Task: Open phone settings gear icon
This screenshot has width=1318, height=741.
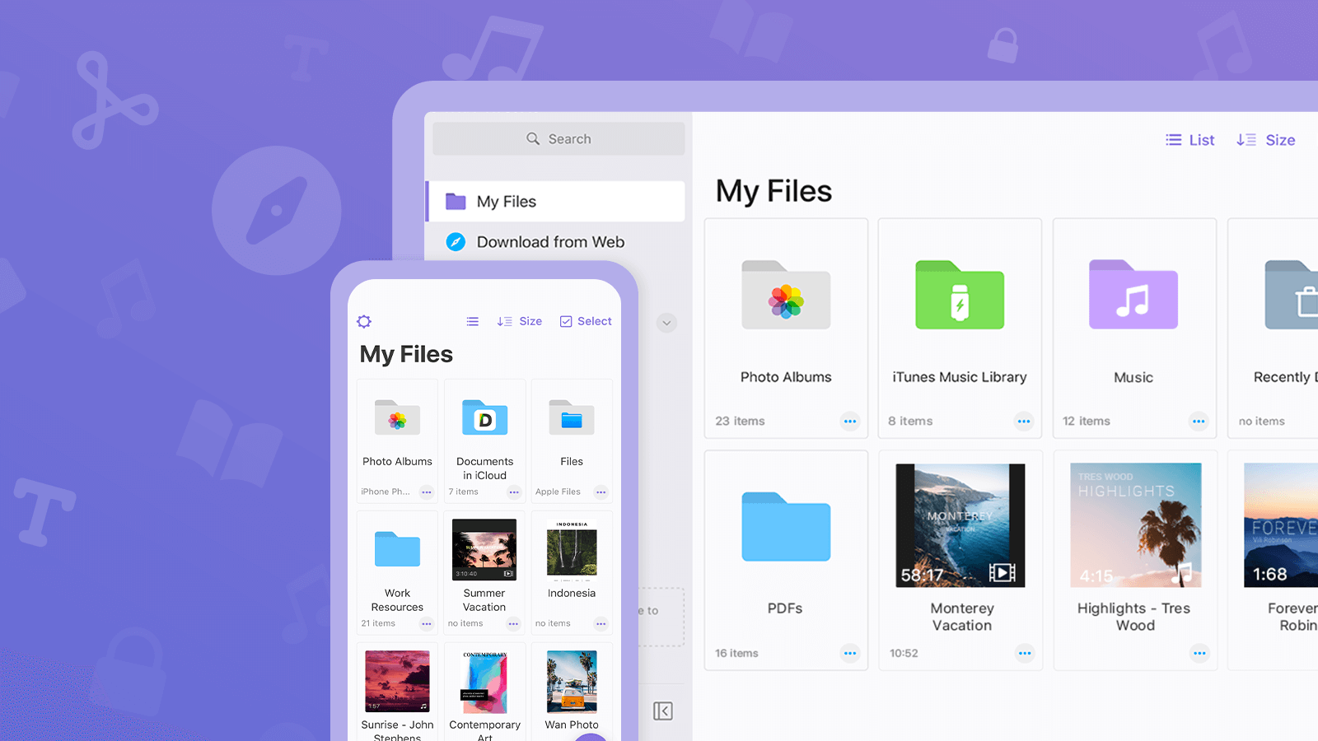Action: coord(364,321)
